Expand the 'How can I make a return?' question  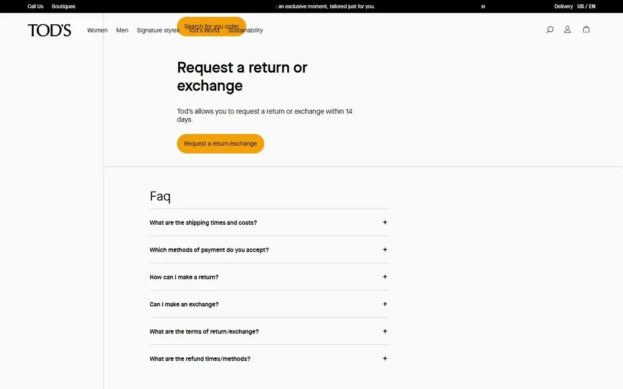click(x=269, y=277)
